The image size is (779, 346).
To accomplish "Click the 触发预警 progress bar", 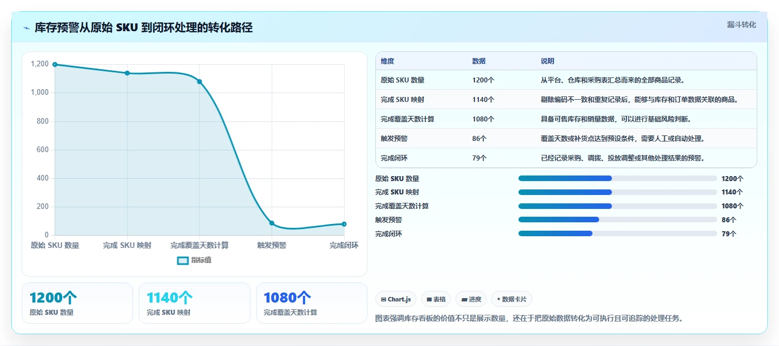I will [618, 220].
